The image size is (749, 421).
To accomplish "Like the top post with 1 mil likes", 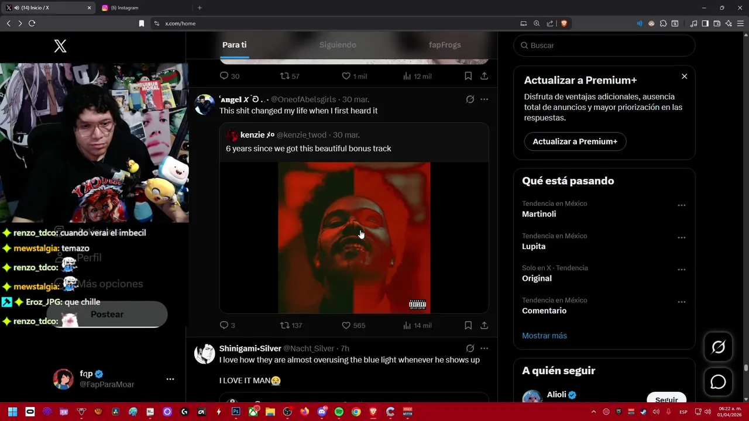I will [x=354, y=76].
